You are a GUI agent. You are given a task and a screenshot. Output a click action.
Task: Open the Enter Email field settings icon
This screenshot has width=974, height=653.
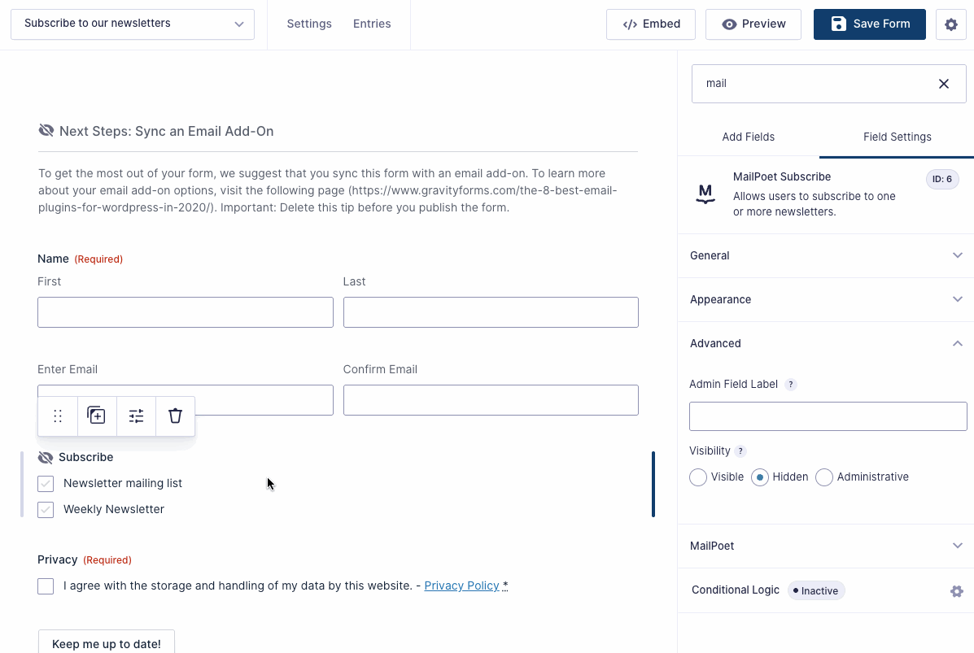click(x=136, y=416)
